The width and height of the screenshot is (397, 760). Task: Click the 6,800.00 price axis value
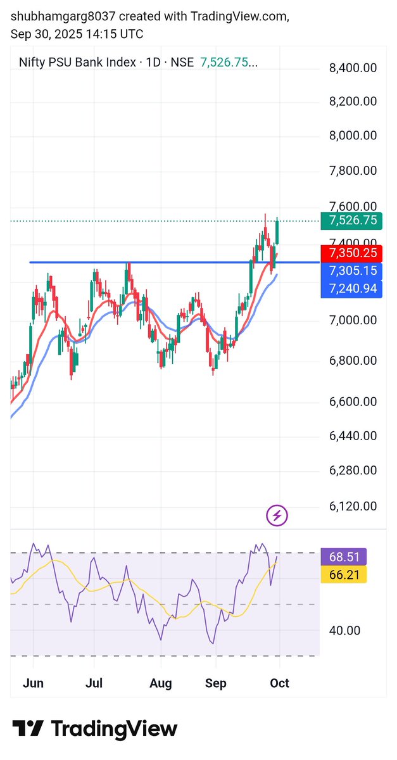[x=353, y=361]
